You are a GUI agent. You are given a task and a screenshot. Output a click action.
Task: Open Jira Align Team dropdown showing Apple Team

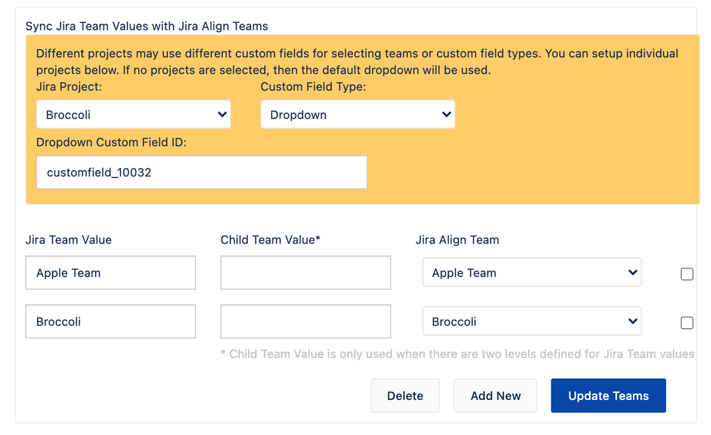532,273
